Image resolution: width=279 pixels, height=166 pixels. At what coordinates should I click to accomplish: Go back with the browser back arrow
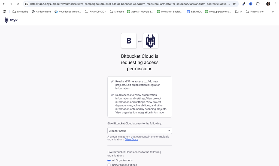(x=4, y=4)
